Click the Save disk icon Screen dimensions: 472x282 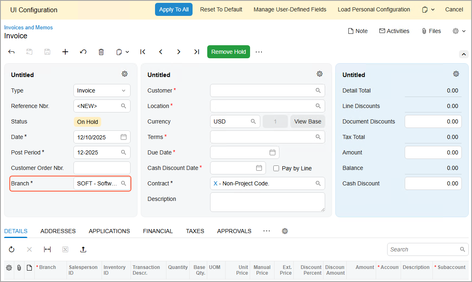click(47, 52)
